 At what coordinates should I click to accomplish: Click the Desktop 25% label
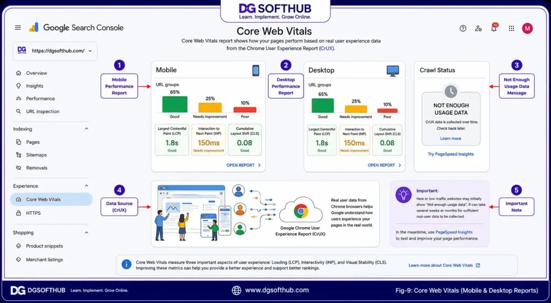click(356, 102)
